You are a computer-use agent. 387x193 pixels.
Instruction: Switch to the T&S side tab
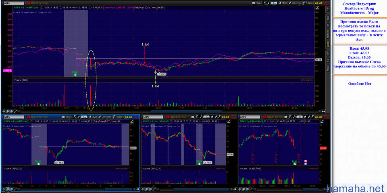click(x=327, y=18)
